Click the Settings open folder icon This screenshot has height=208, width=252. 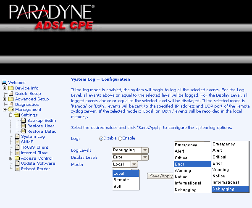click(17, 115)
